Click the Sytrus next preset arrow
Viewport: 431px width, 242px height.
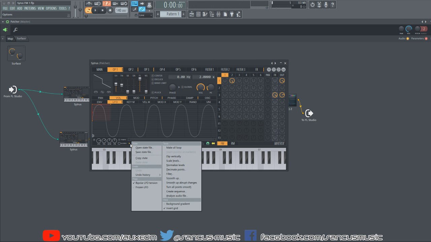point(275,63)
